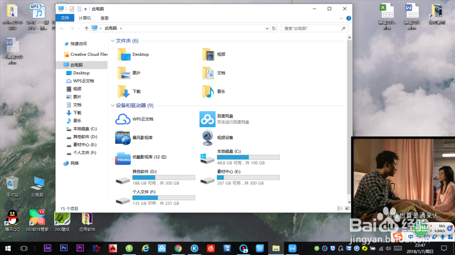Viewport: 455px width, 255px height.
Task: Go up one level with up arrow
Action: coord(86,29)
